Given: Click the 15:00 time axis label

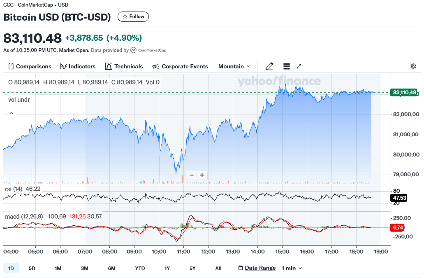Looking at the screenshot, I should (282, 252).
